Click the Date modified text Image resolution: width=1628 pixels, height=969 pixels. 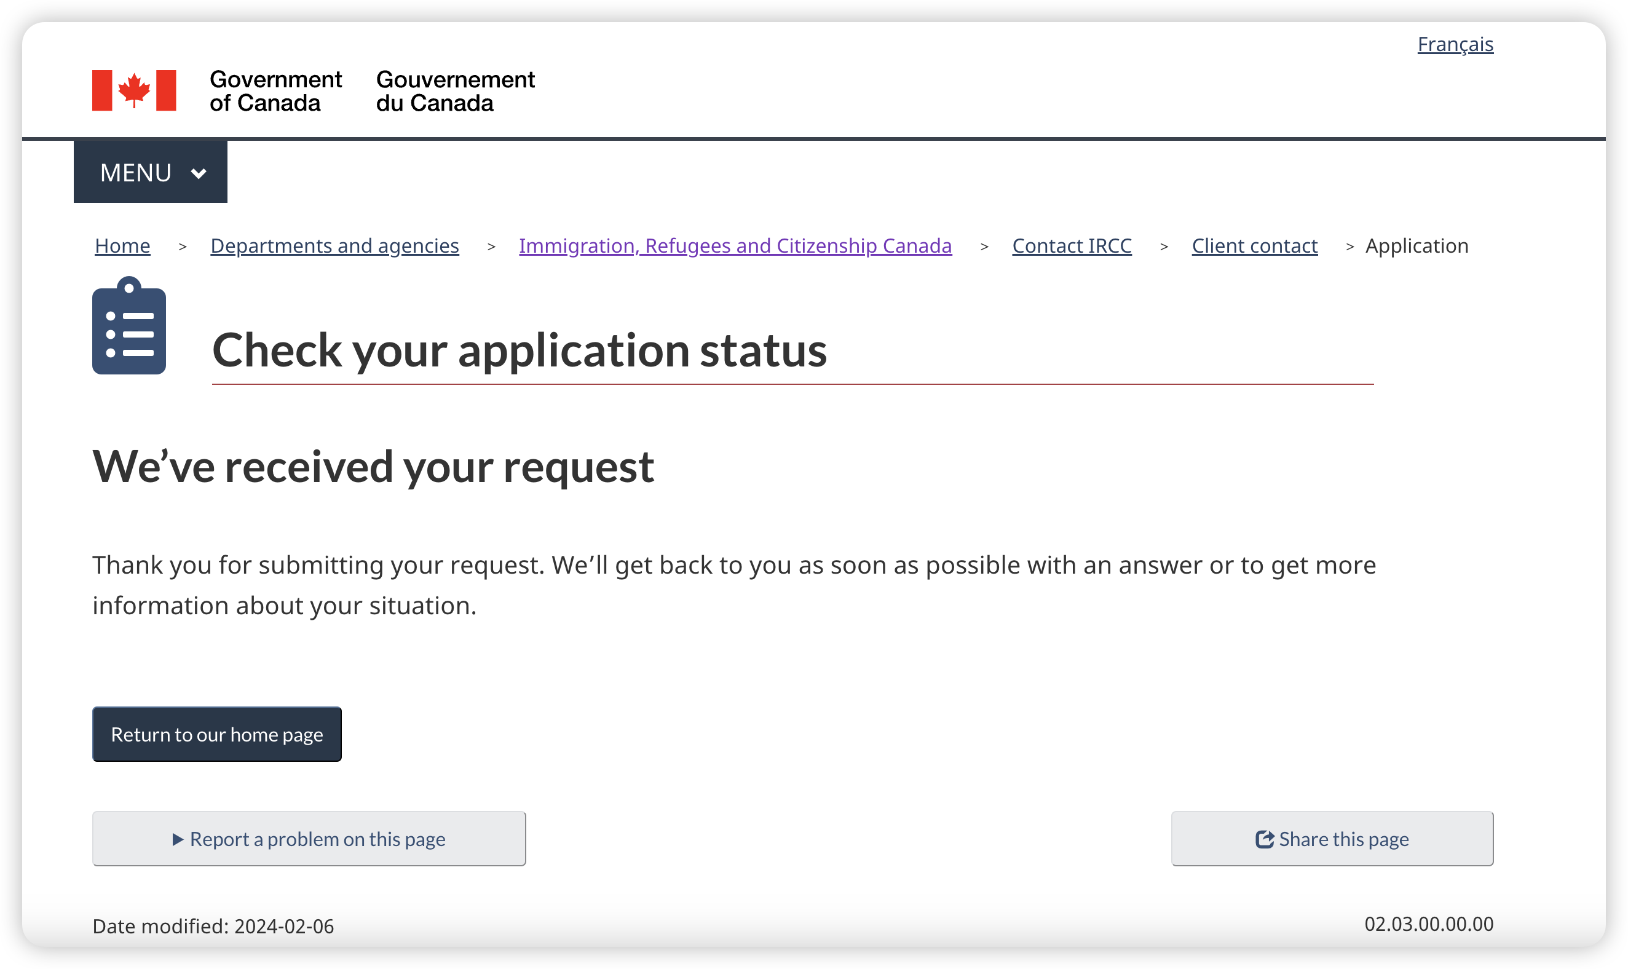[213, 926]
